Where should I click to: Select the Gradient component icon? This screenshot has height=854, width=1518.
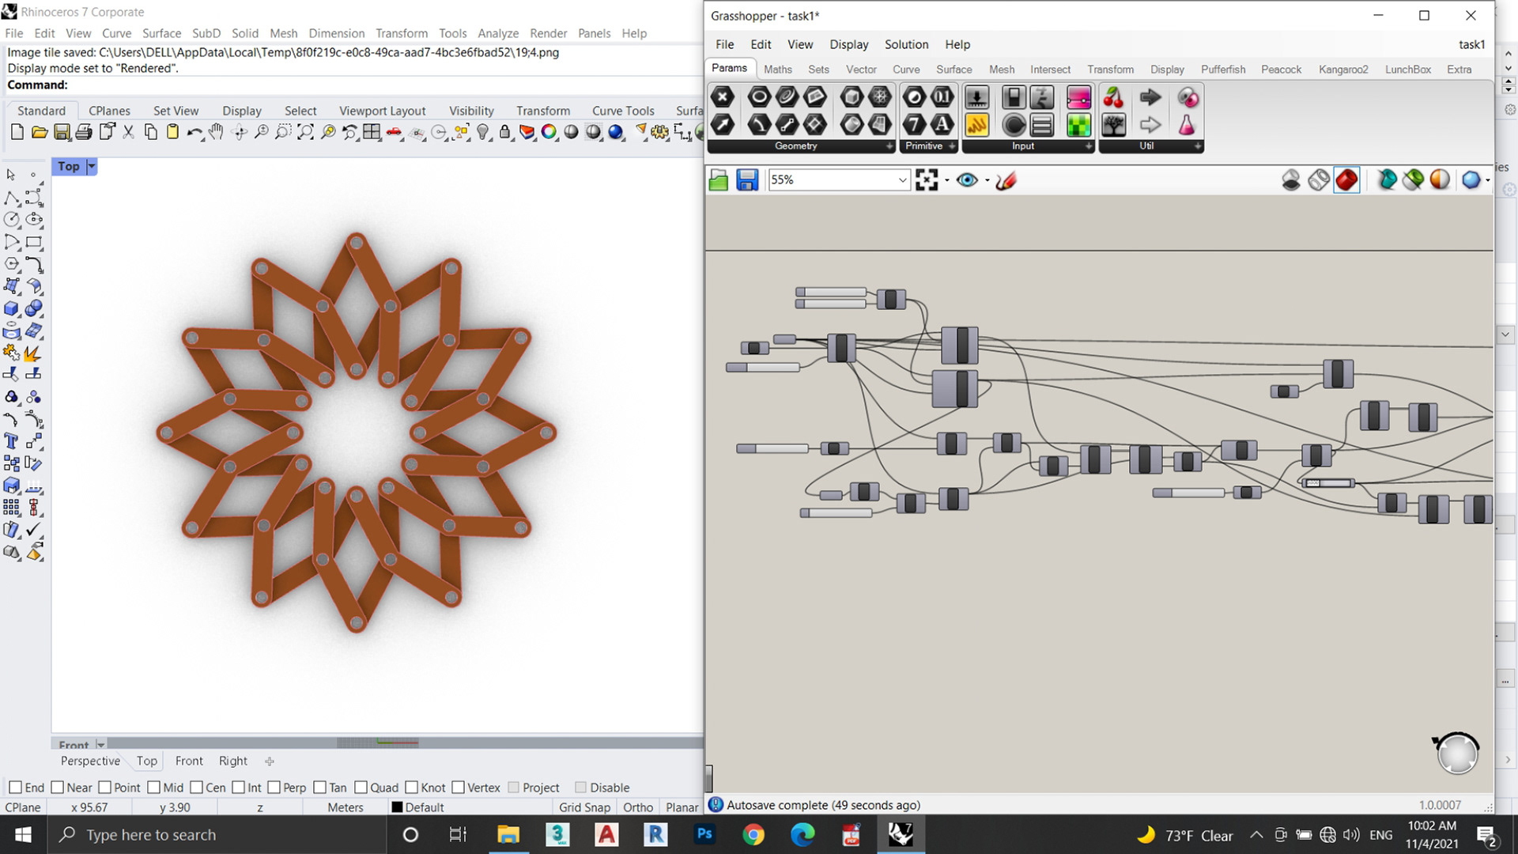[x=1078, y=96]
